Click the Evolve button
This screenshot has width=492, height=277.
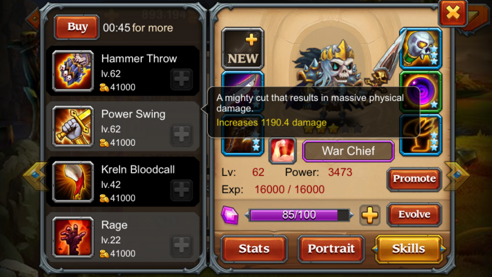tap(414, 214)
